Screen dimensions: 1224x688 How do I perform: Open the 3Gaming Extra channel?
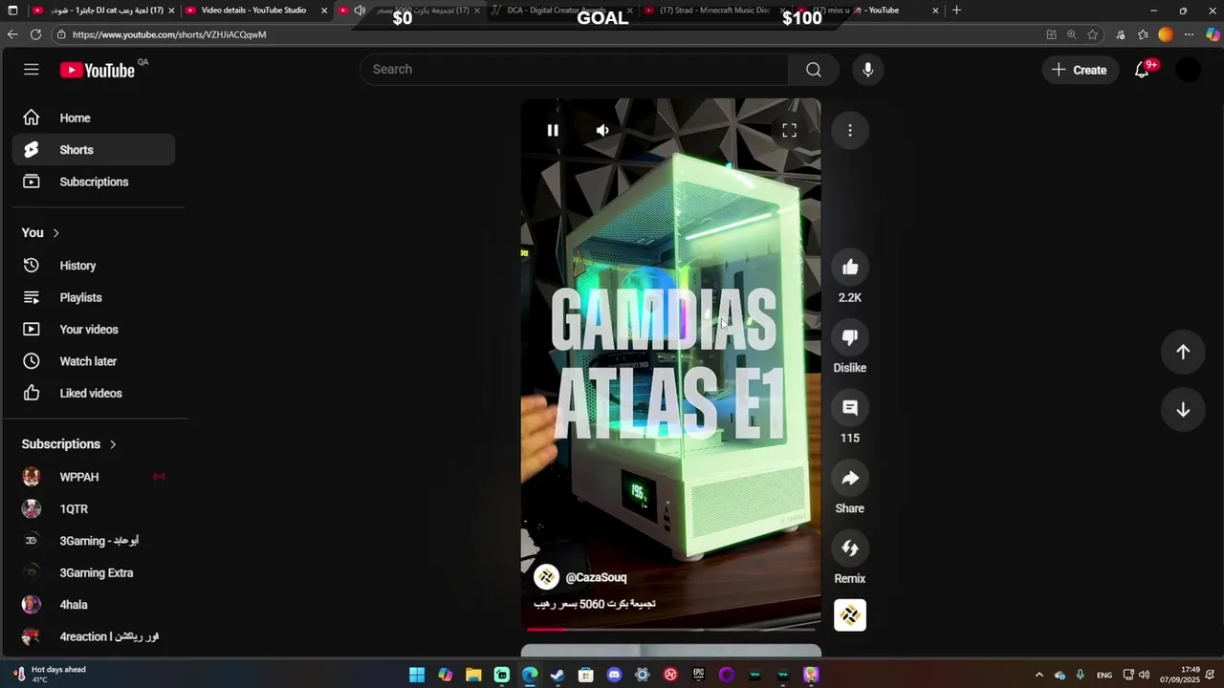pos(94,573)
